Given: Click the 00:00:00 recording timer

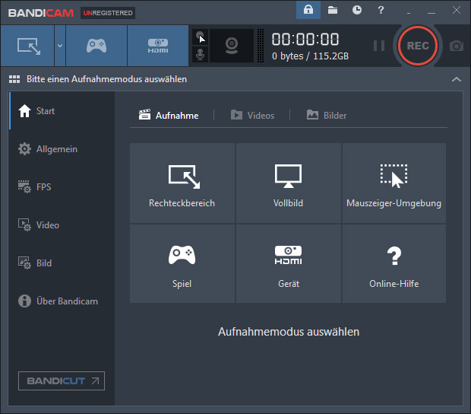Looking at the screenshot, I should point(305,40).
